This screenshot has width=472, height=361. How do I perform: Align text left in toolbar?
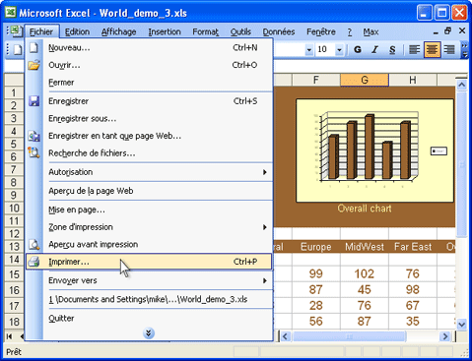pyautogui.click(x=414, y=49)
